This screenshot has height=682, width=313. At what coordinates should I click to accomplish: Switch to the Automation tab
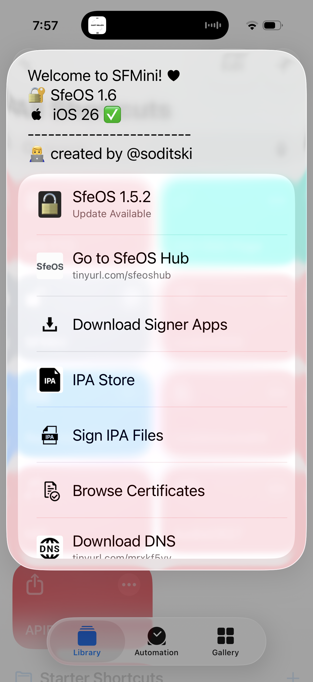[x=156, y=641]
